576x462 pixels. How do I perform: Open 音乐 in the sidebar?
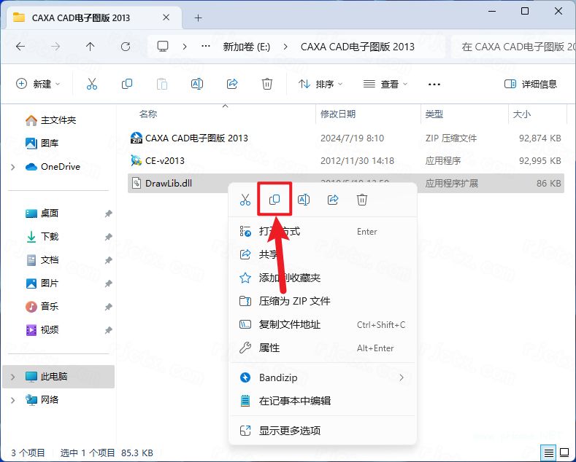(42, 306)
